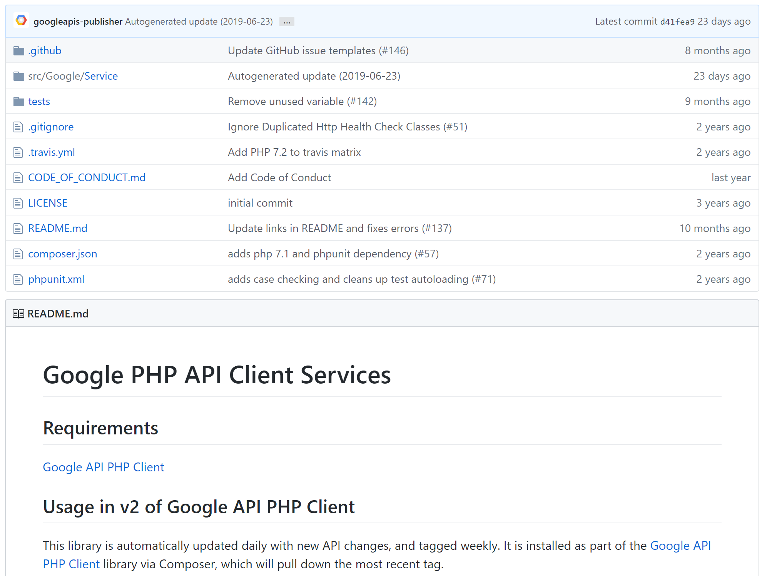The image size is (767, 576).
Task: Click the README.md book icon in header
Action: [18, 314]
